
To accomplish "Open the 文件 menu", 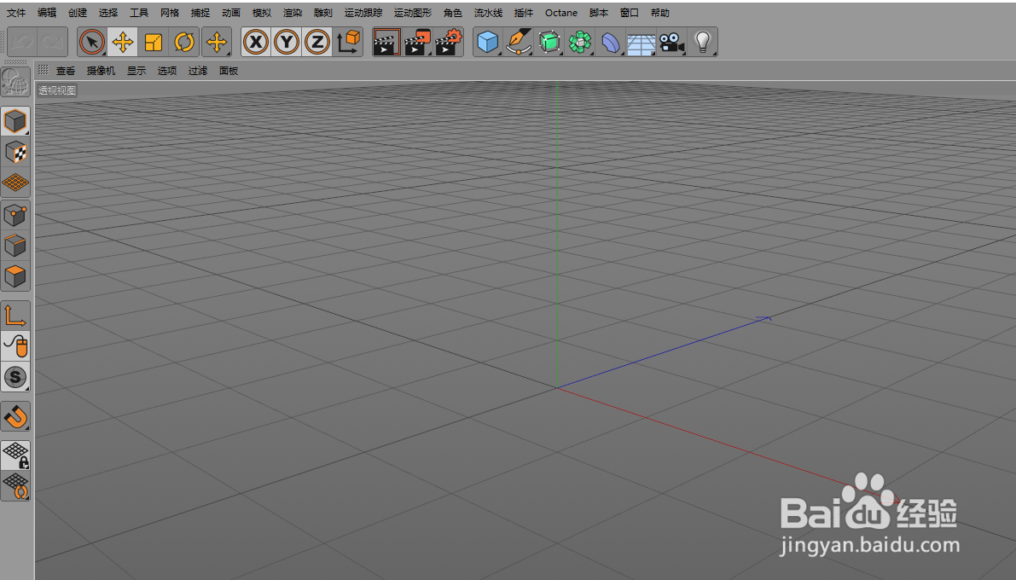I will [x=16, y=13].
